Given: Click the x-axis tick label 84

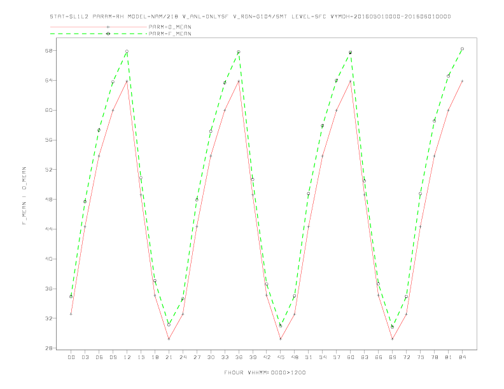Looking at the screenshot, I should point(463,357).
